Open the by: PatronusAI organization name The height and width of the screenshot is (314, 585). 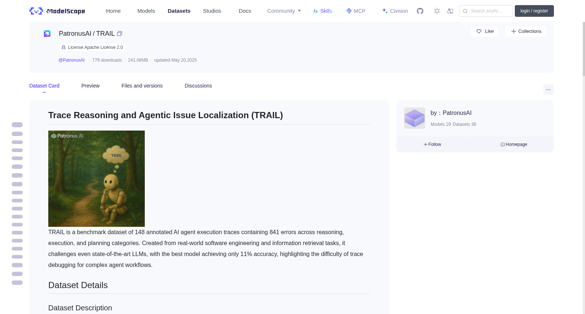click(451, 113)
